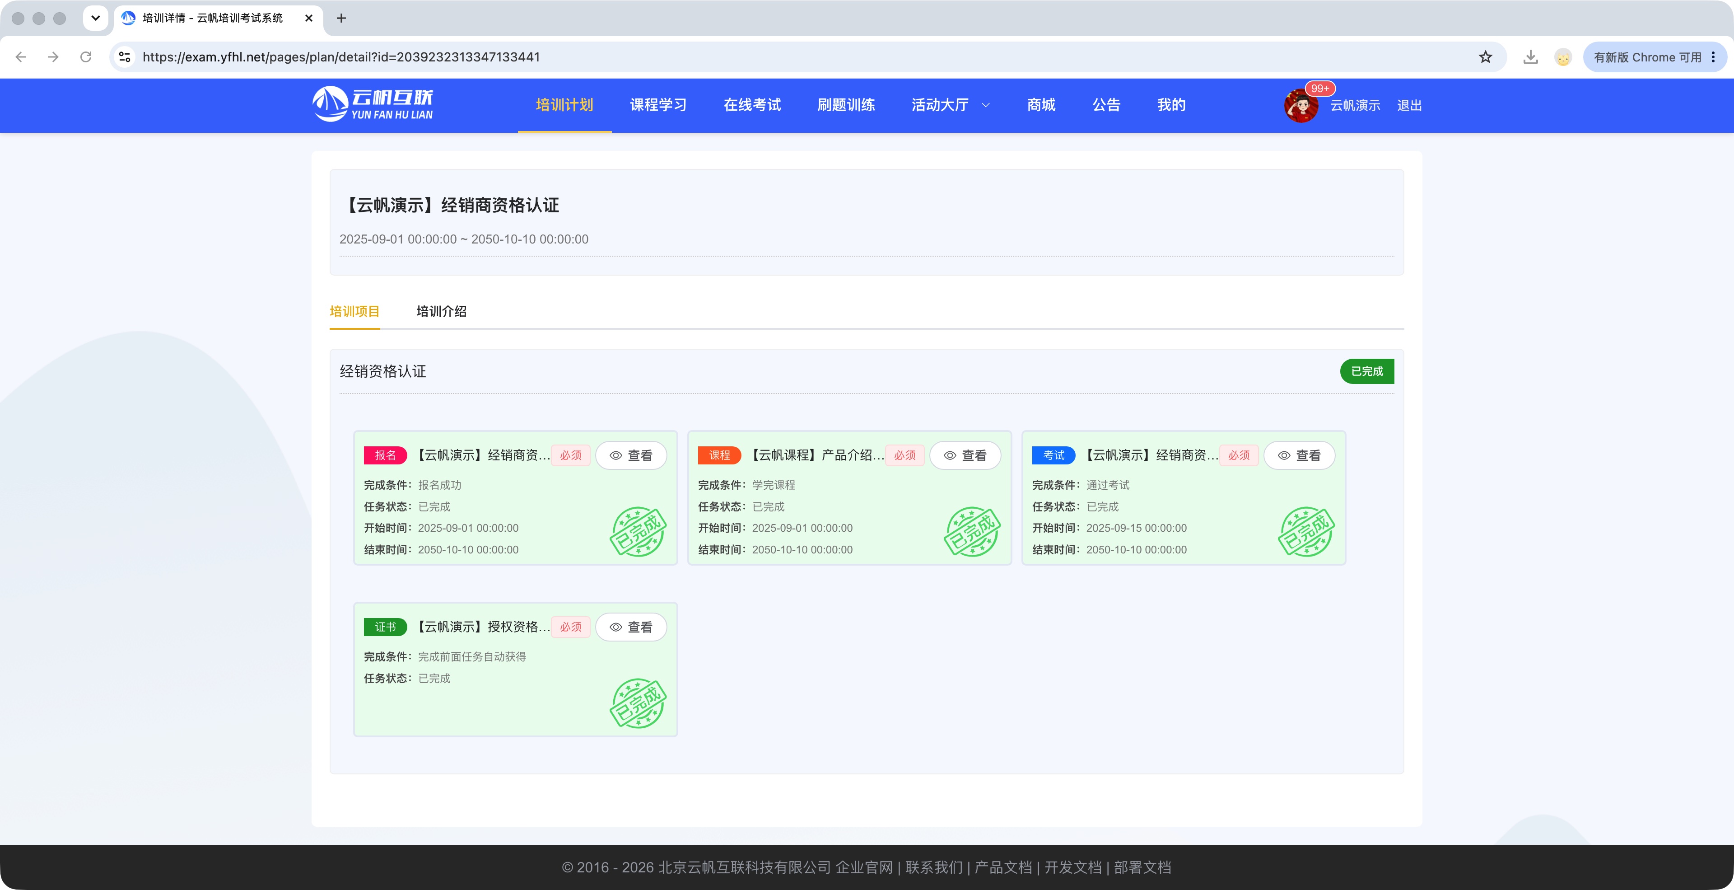
Task: Switch to the 培训介绍 tab
Action: click(x=442, y=311)
